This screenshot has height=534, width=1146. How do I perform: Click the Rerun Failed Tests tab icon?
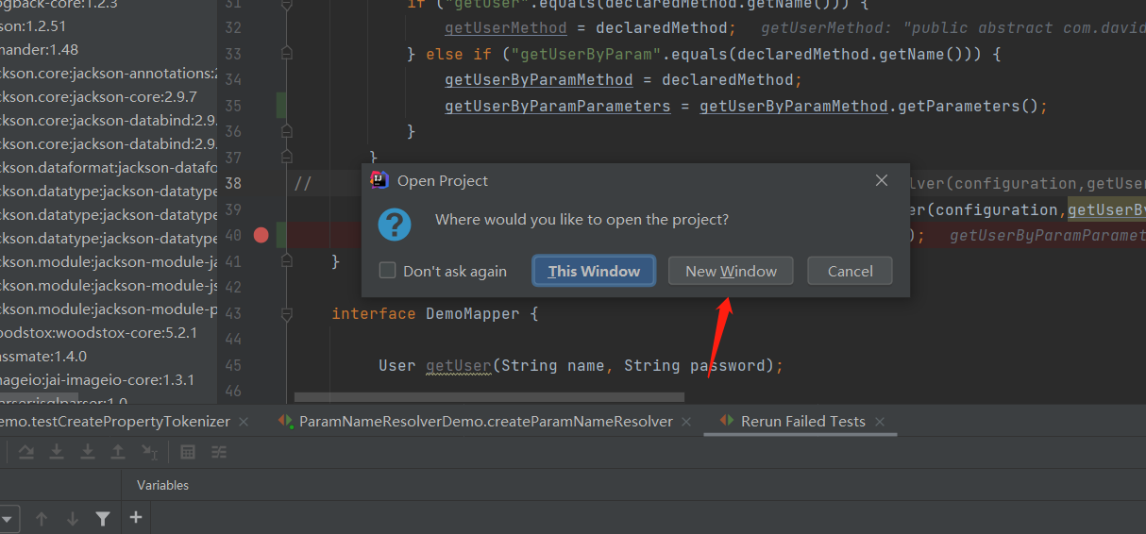(x=727, y=421)
